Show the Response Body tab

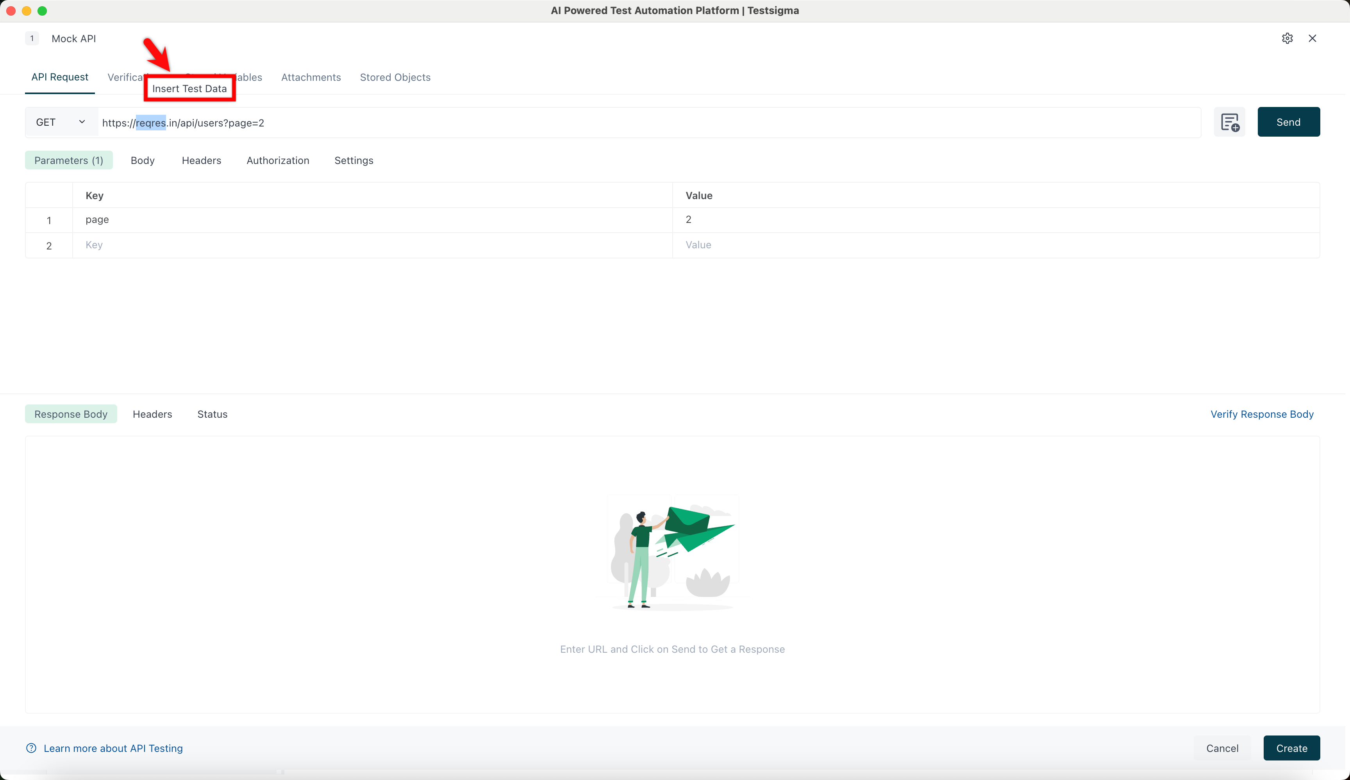point(71,414)
